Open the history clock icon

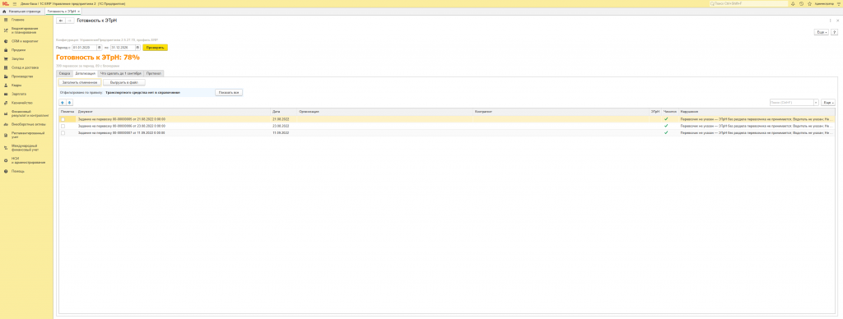801,3
